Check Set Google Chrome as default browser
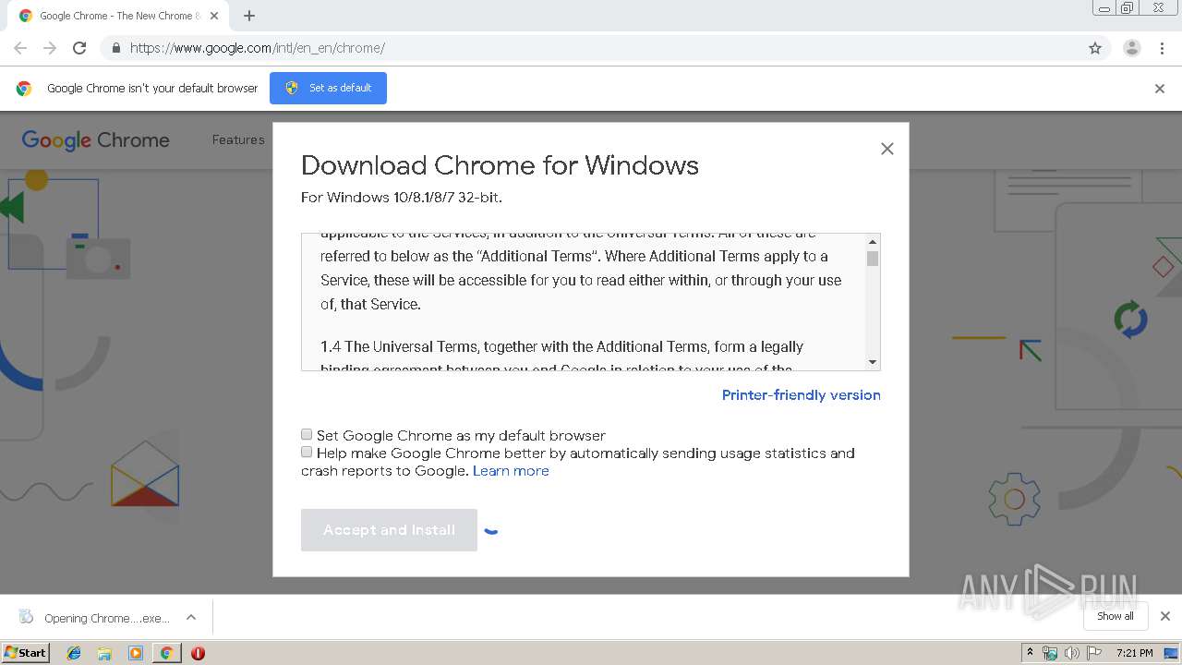This screenshot has height=665, width=1182. (x=307, y=434)
